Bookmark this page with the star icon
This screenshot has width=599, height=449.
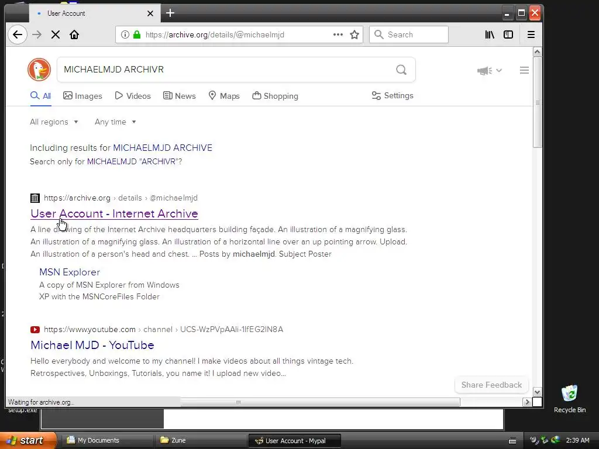click(354, 34)
